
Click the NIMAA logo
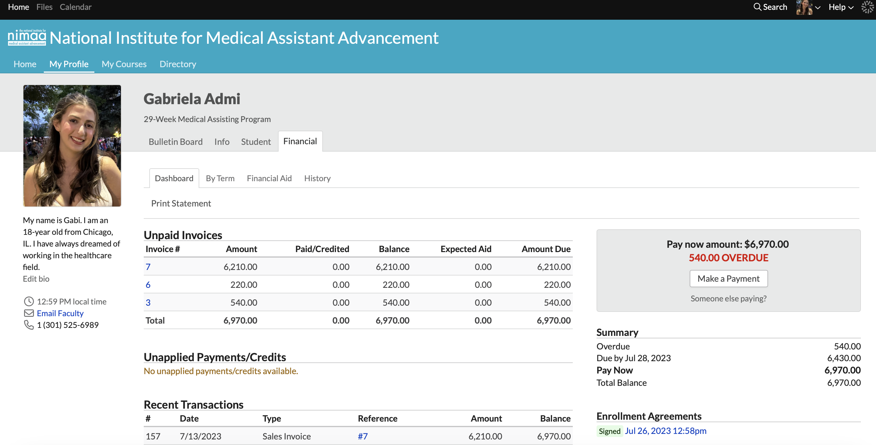click(x=27, y=37)
